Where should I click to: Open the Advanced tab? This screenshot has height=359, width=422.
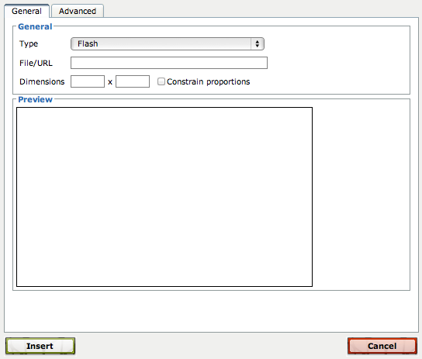[x=78, y=11]
